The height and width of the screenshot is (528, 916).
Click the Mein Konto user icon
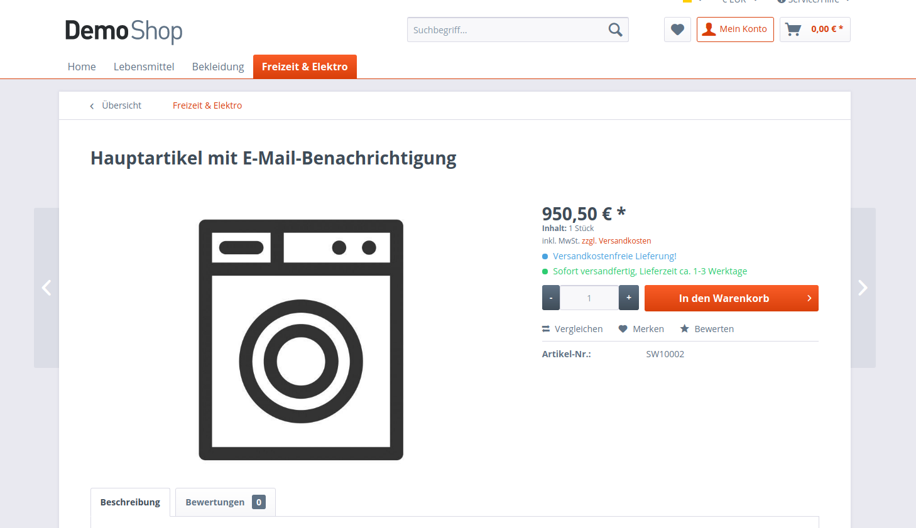click(x=709, y=29)
